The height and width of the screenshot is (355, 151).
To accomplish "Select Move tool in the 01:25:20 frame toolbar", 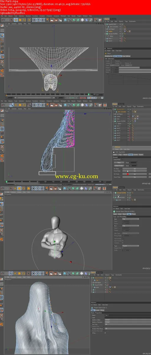I will [15, 273].
